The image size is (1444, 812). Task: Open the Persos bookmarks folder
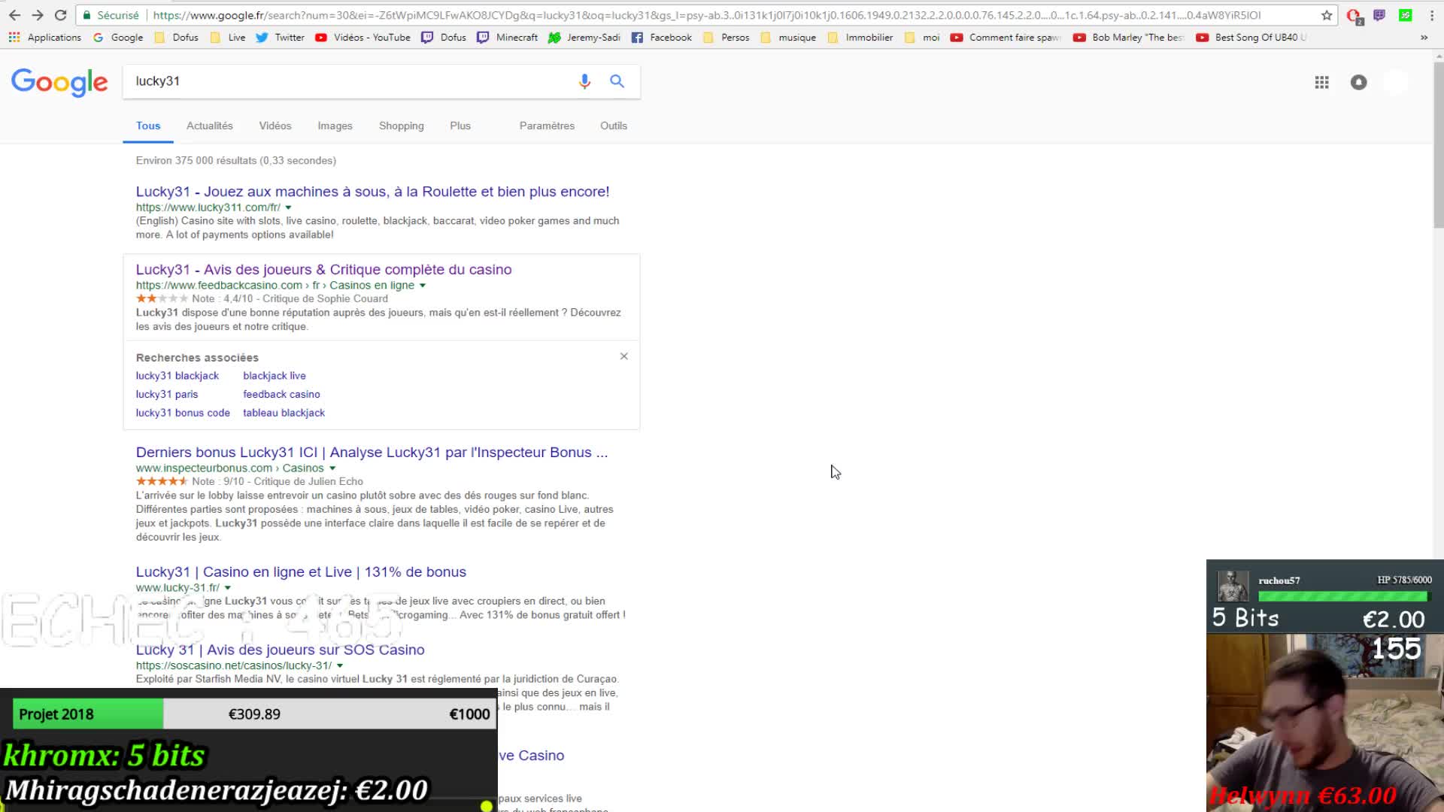[x=726, y=38]
